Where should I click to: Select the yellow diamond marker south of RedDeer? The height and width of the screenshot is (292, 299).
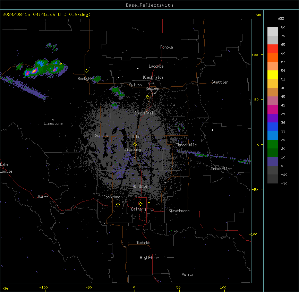[x=147, y=97]
